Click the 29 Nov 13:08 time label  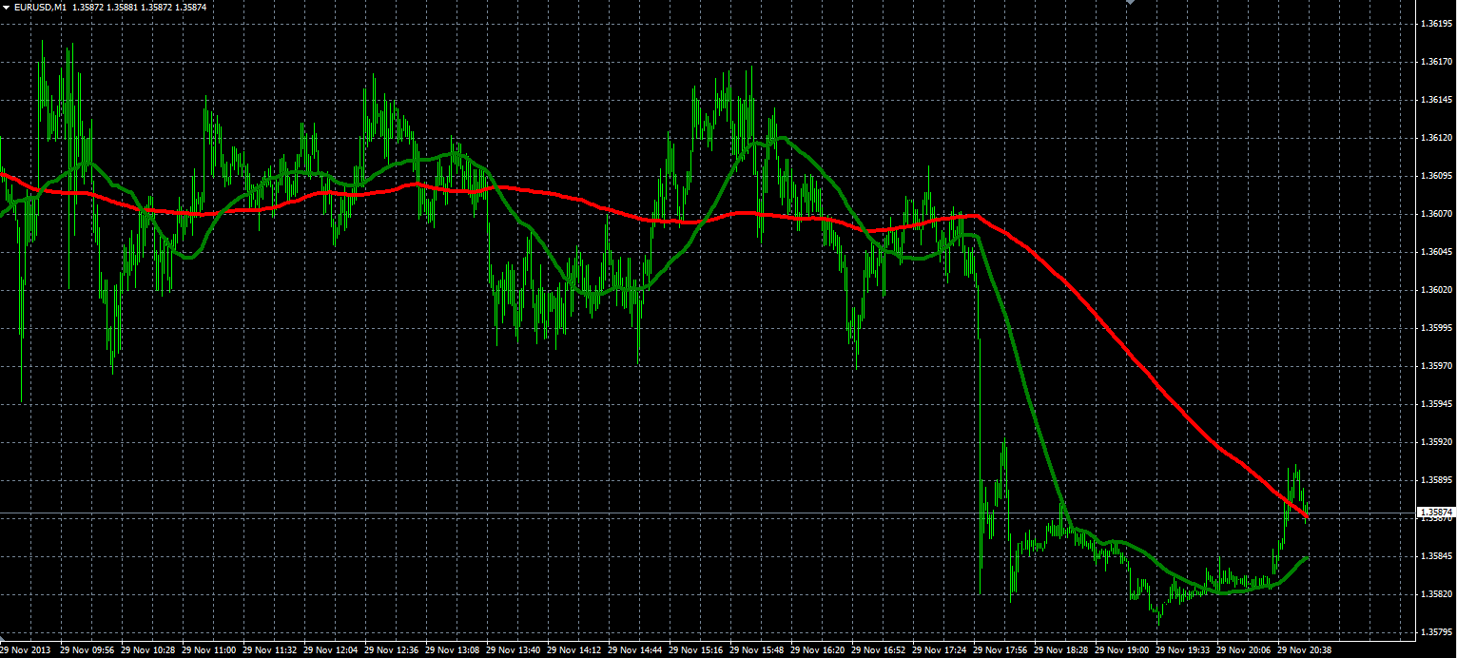453,650
